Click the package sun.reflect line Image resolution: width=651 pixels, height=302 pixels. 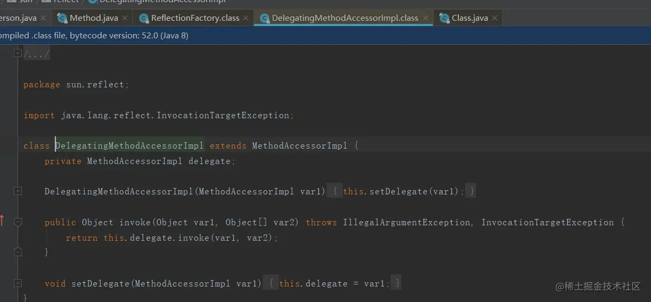(76, 85)
